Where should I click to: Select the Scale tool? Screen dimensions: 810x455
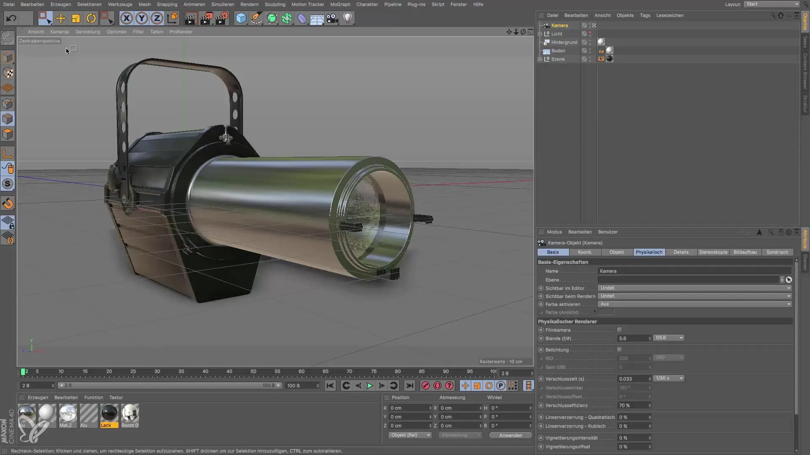point(76,18)
